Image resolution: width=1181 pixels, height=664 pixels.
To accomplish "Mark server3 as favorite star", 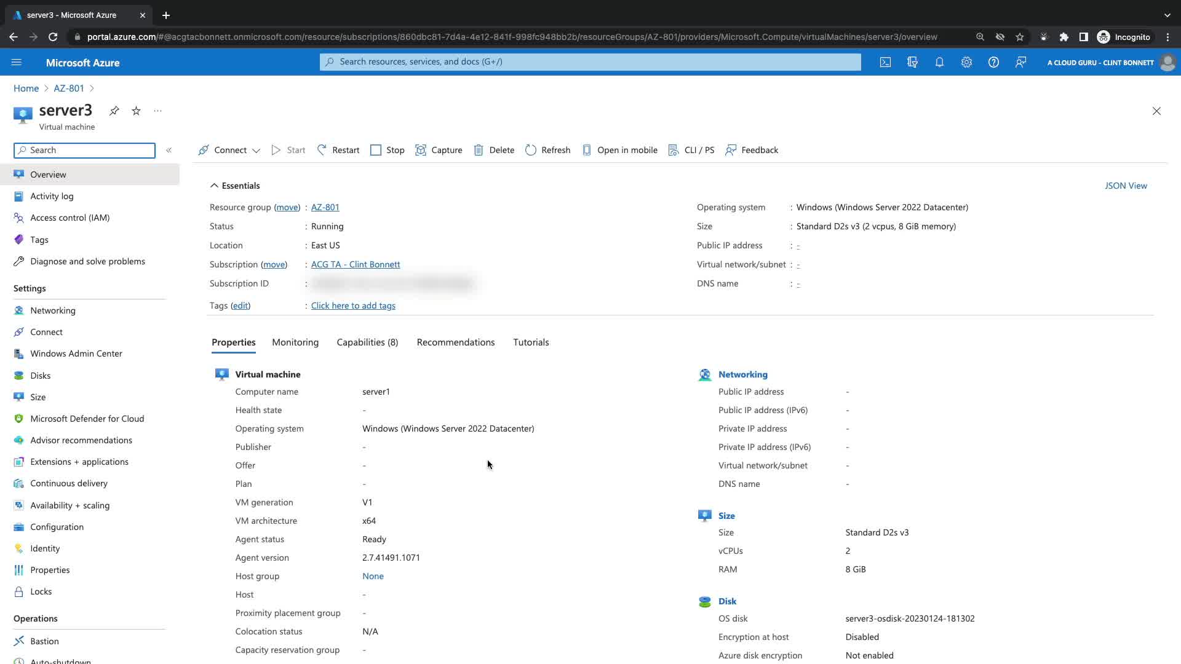I will click(136, 111).
